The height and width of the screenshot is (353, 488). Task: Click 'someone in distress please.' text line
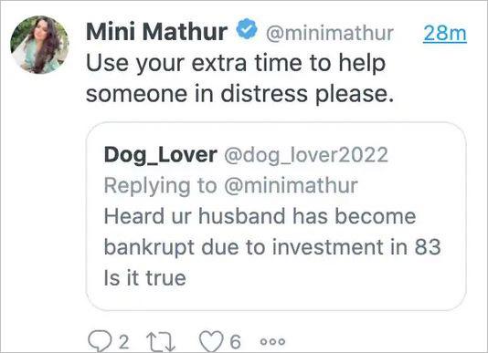click(239, 94)
